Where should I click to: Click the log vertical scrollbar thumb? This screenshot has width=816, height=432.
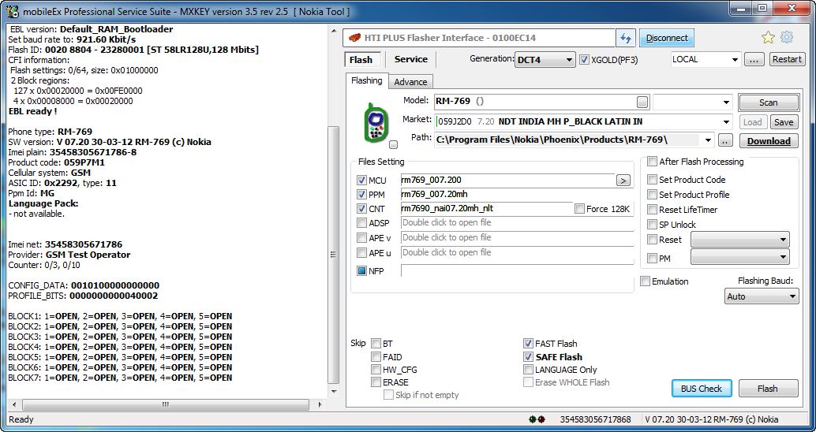(x=334, y=253)
